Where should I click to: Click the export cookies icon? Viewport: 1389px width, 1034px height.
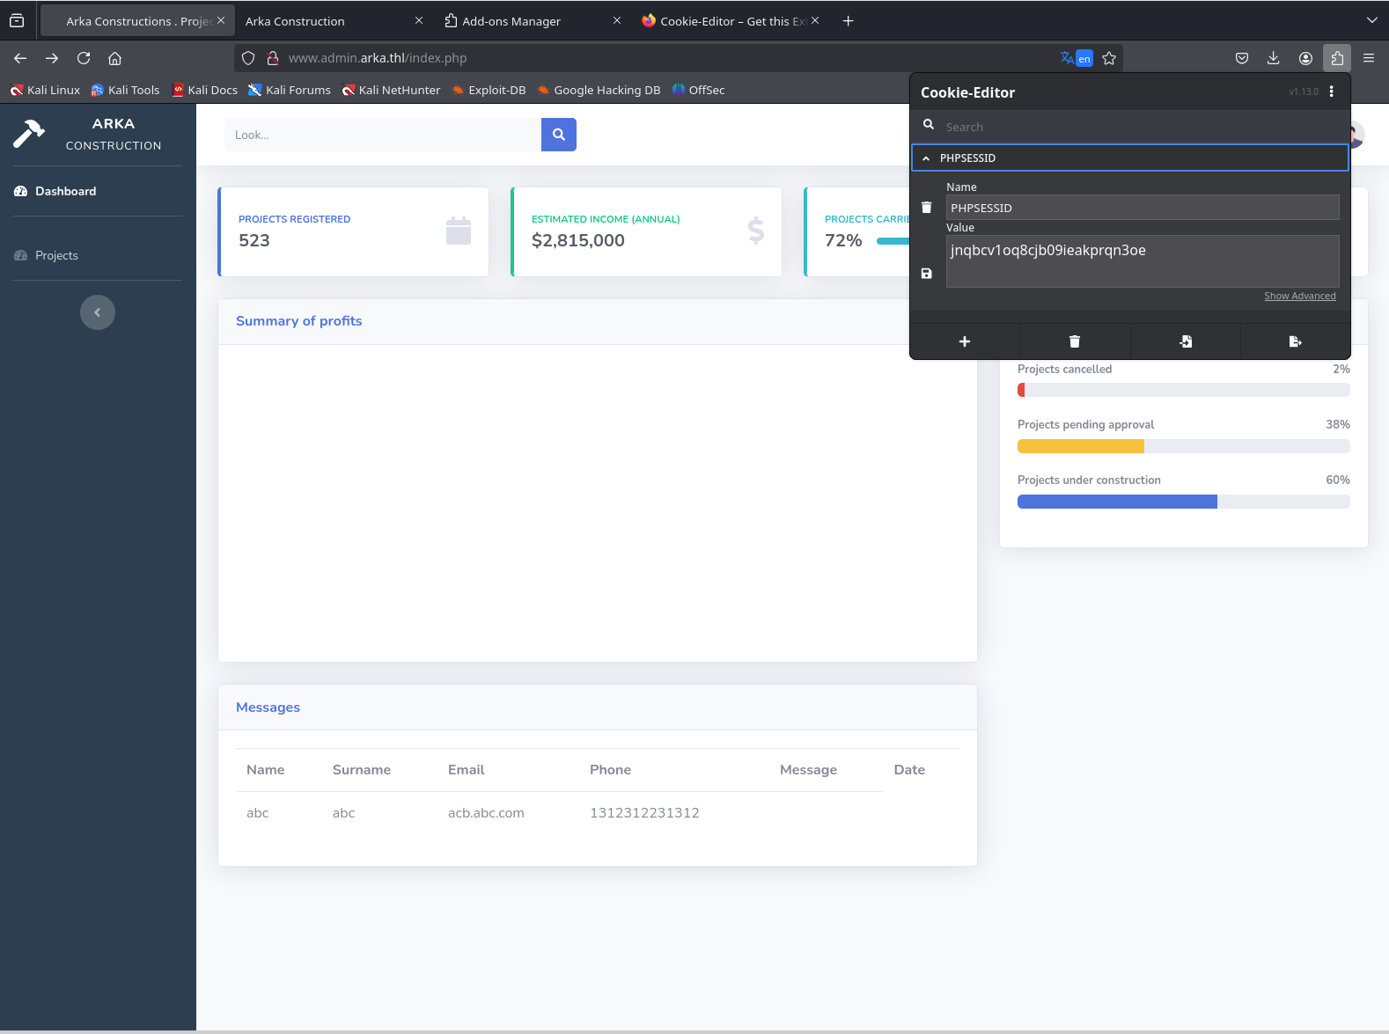tap(1295, 341)
